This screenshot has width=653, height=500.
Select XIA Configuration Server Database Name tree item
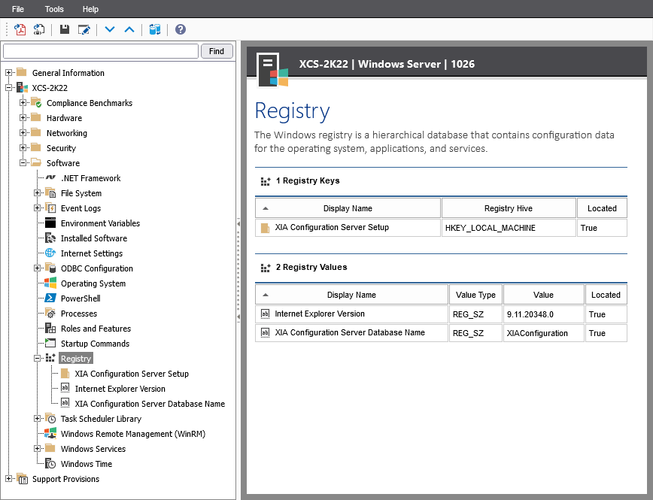tap(150, 404)
